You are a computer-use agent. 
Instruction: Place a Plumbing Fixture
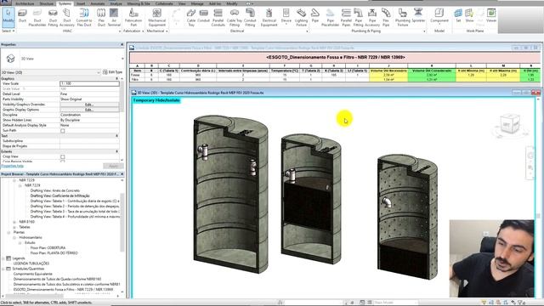click(402, 17)
